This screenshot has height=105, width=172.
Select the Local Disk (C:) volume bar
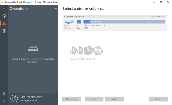coord(124,22)
